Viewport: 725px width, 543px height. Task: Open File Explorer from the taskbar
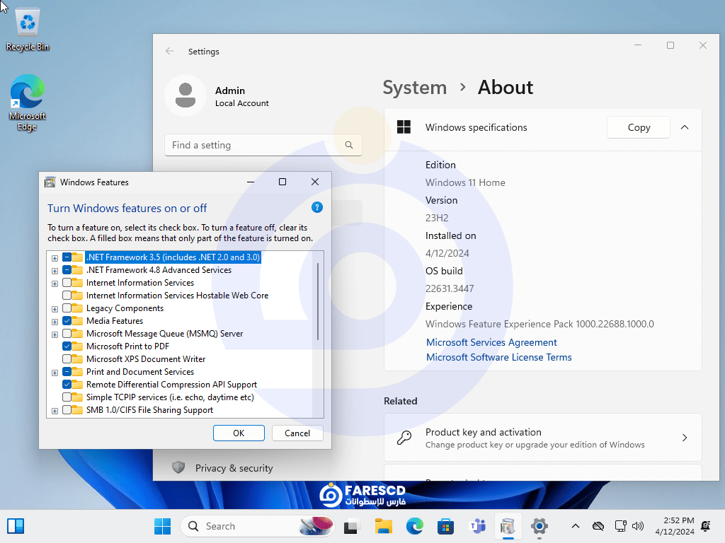[x=384, y=526]
